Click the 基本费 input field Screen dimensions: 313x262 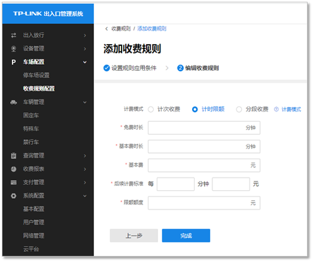pyautogui.click(x=204, y=166)
